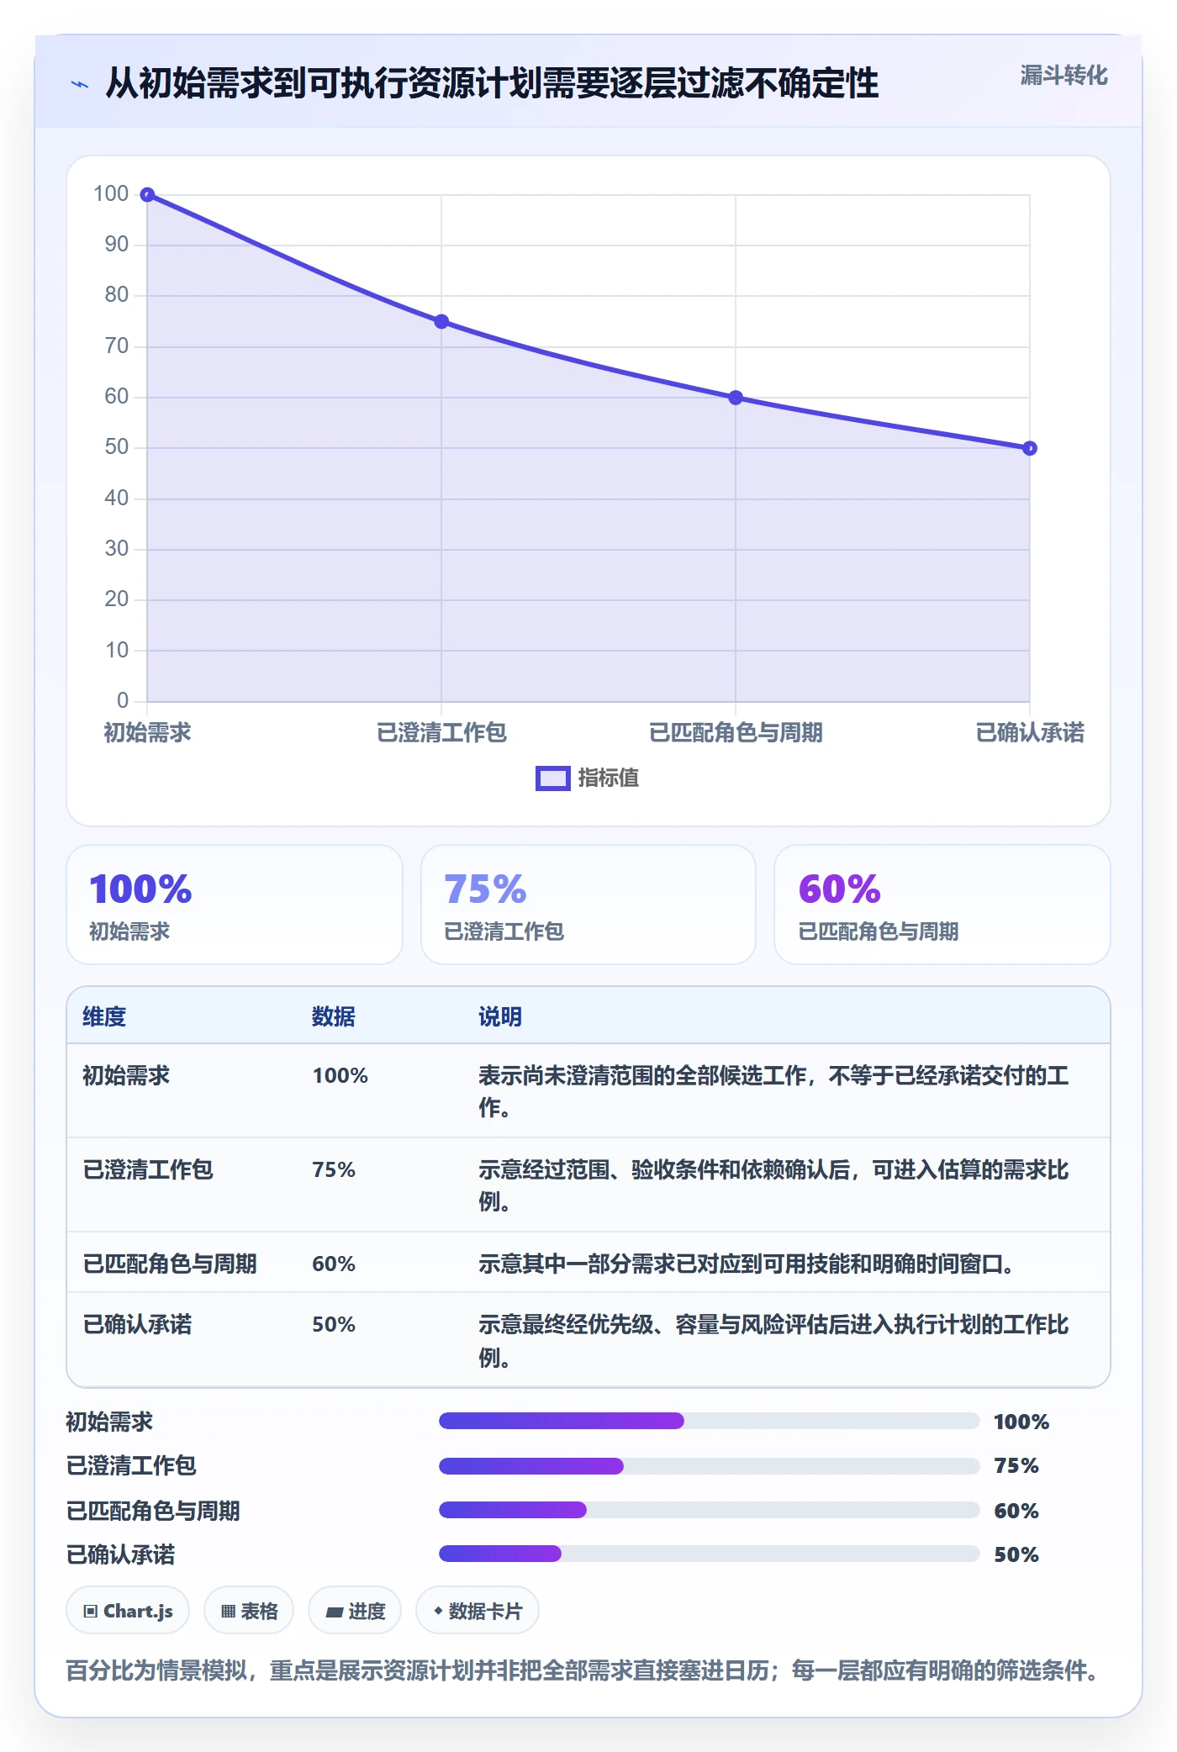Click the chart data point at 已确认承诺
Image resolution: width=1177 pixels, height=1752 pixels.
tap(1030, 448)
